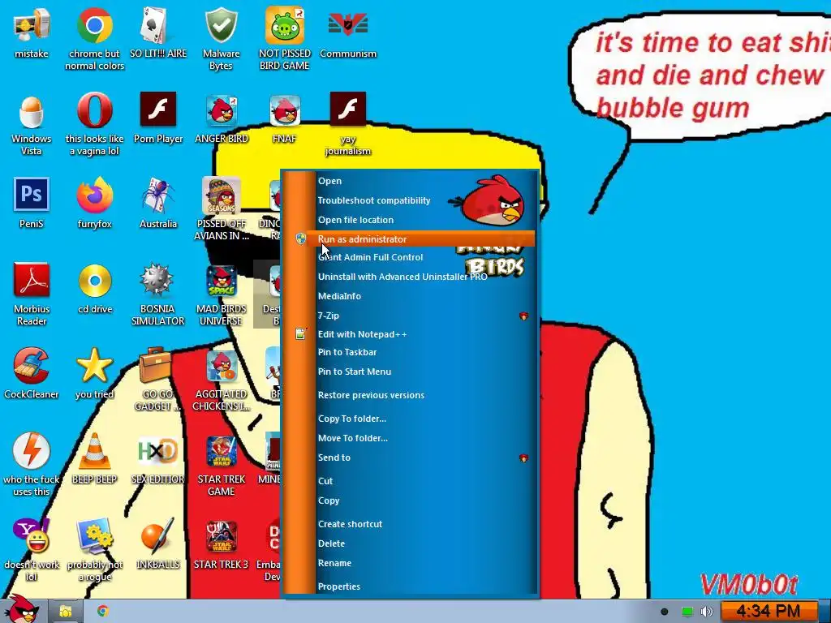Screen dimensions: 831x623
Task: Launch the INKBALLS desktop icon
Action: point(158,535)
